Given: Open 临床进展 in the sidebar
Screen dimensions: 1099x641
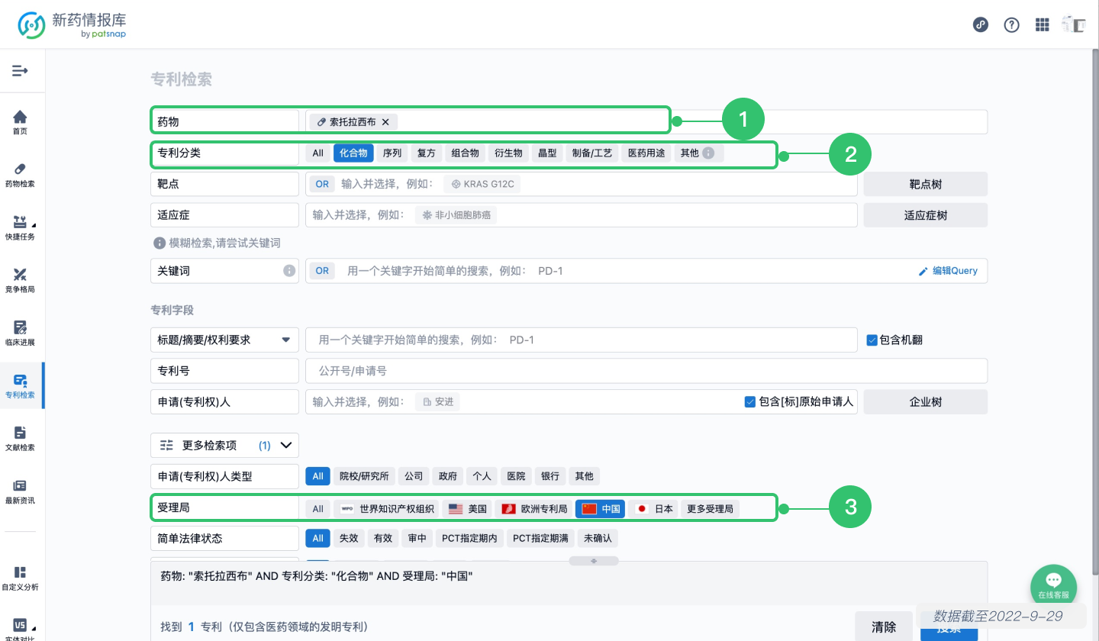Looking at the screenshot, I should point(20,333).
